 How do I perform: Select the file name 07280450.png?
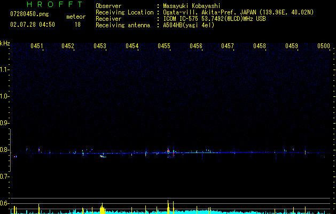29,14
